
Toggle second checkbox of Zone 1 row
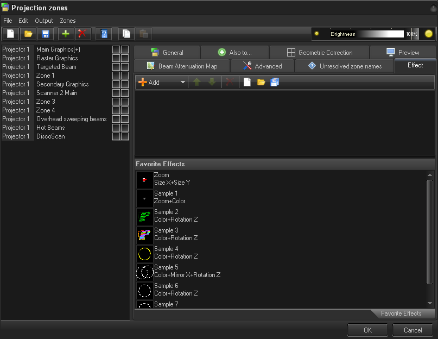tap(125, 76)
